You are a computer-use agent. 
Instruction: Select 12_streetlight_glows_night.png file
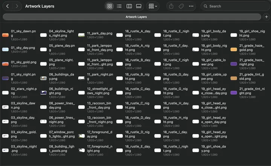pyautogui.click(x=95, y=93)
